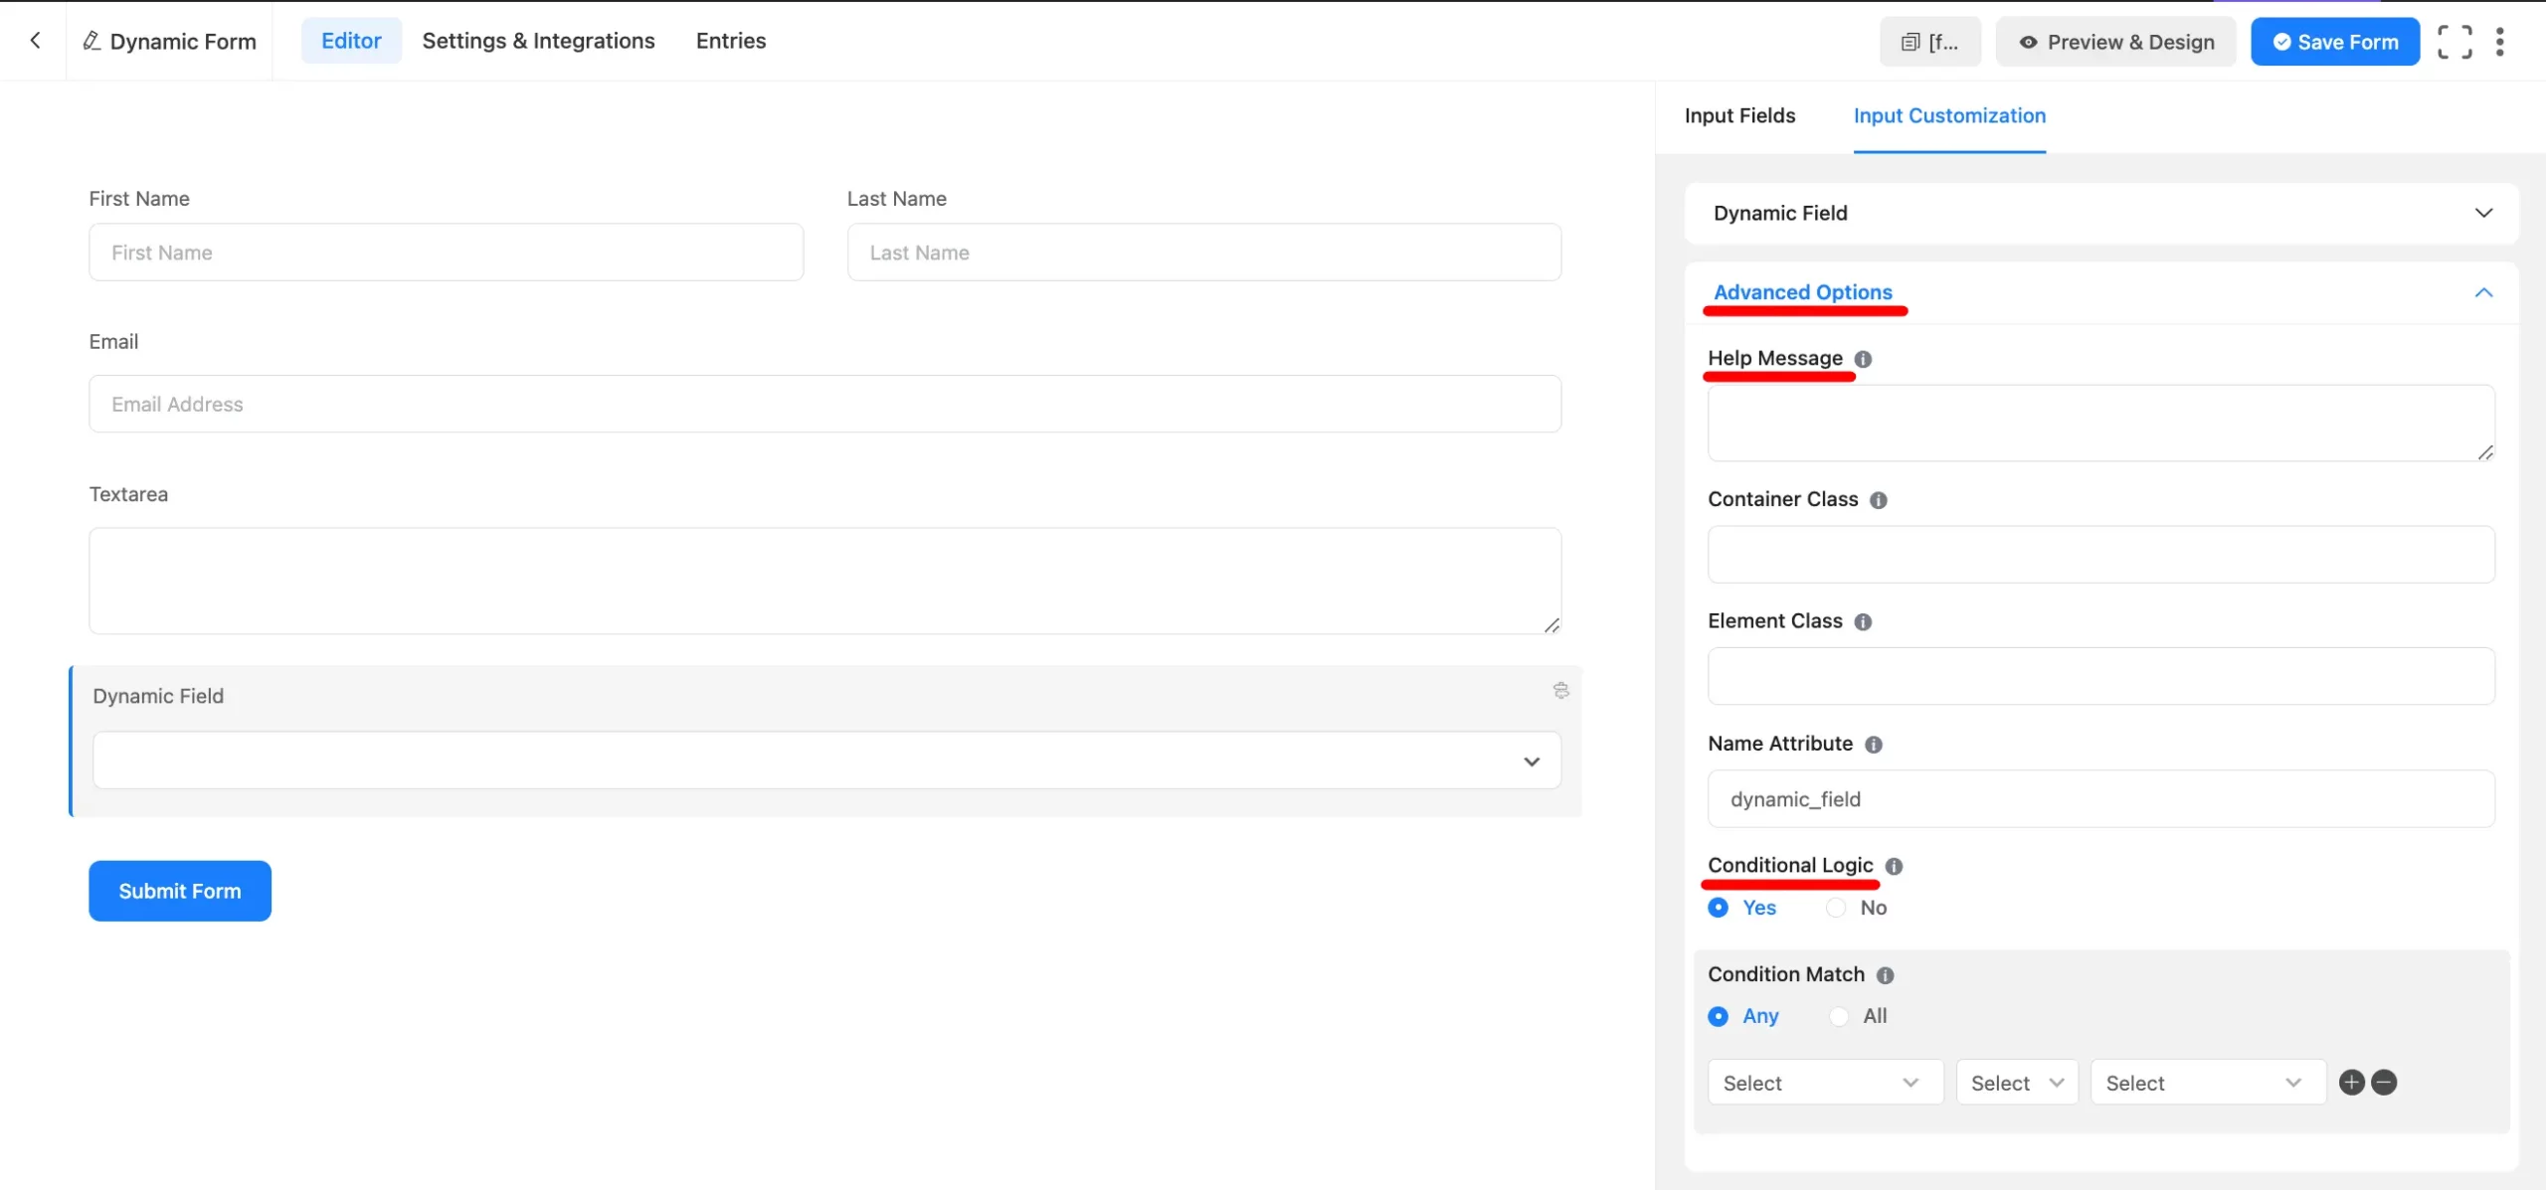Switch to the Input Fields tab
The image size is (2546, 1190).
point(1739,113)
